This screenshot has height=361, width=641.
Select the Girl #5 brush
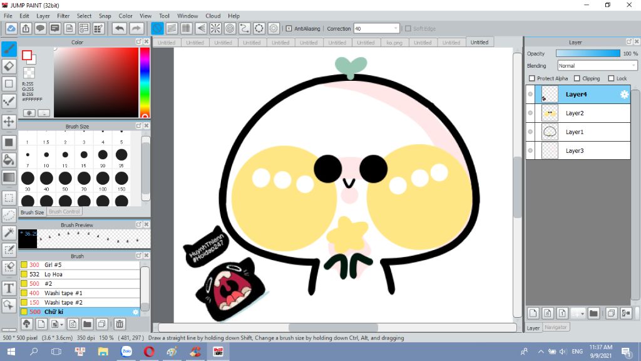point(79,265)
